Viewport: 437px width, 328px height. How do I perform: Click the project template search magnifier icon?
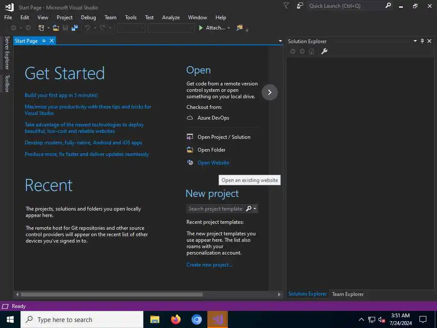coord(248,208)
